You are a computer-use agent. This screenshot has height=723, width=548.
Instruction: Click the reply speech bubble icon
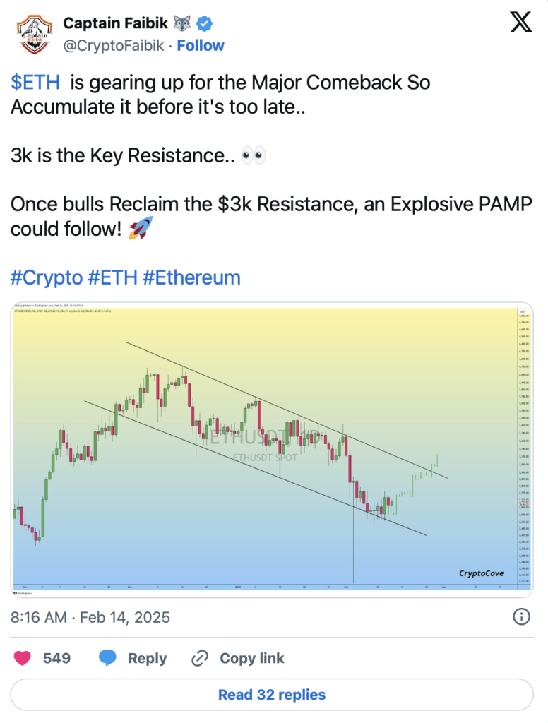(107, 658)
